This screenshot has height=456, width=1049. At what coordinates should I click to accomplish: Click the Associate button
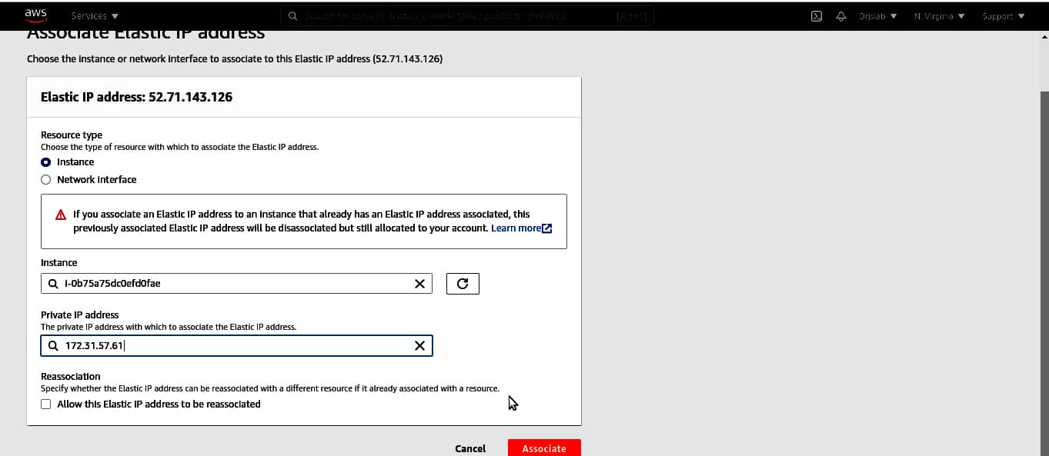544,448
